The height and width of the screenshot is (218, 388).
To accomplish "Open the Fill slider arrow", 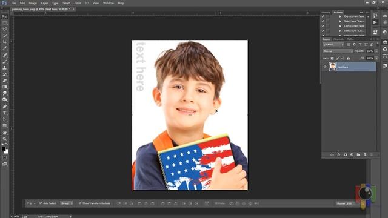I will coord(376,58).
